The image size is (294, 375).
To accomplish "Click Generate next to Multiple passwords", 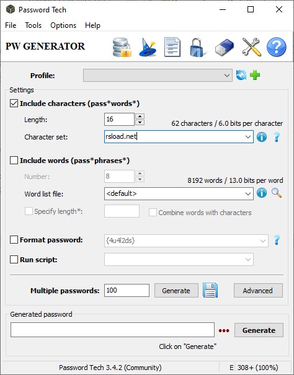I will point(176,291).
